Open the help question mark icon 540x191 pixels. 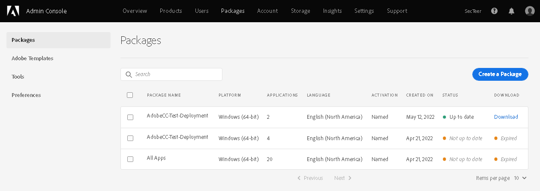click(x=494, y=11)
